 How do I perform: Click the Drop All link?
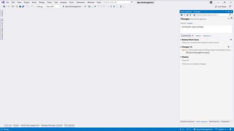(185, 60)
